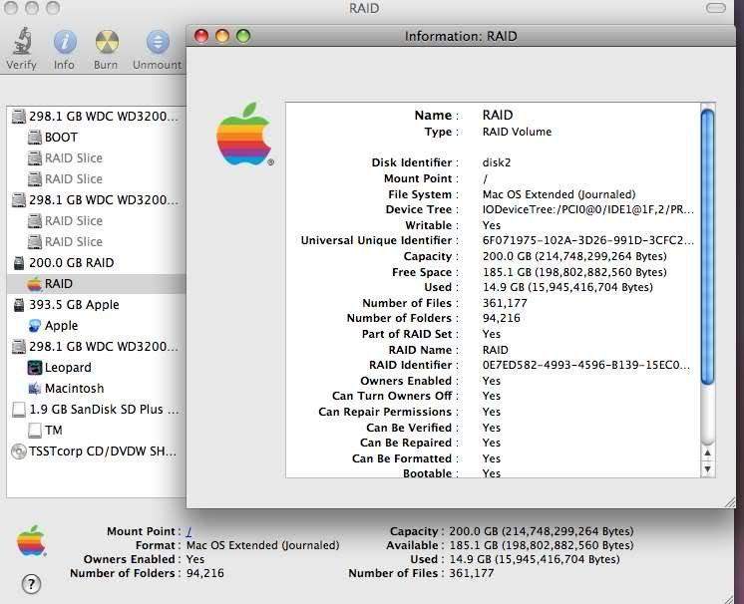Select the third 298.1 GB WDC WD3200 disk
The image size is (744, 604).
point(96,346)
